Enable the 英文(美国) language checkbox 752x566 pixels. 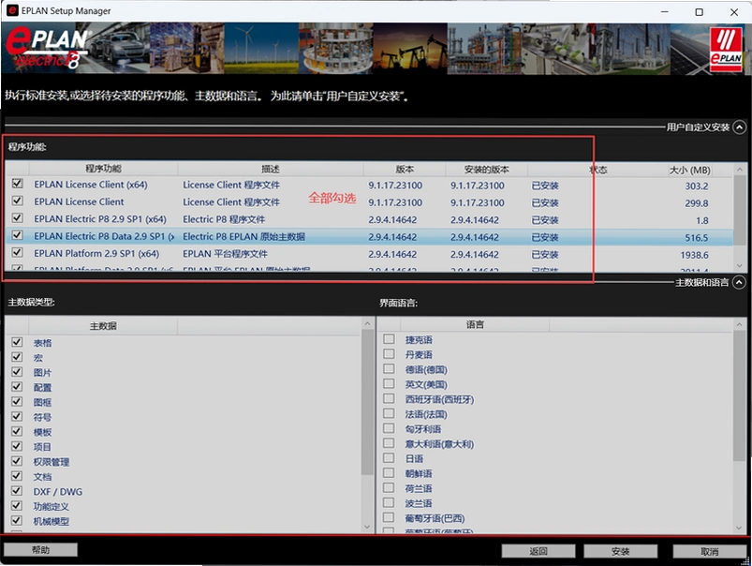tap(389, 384)
